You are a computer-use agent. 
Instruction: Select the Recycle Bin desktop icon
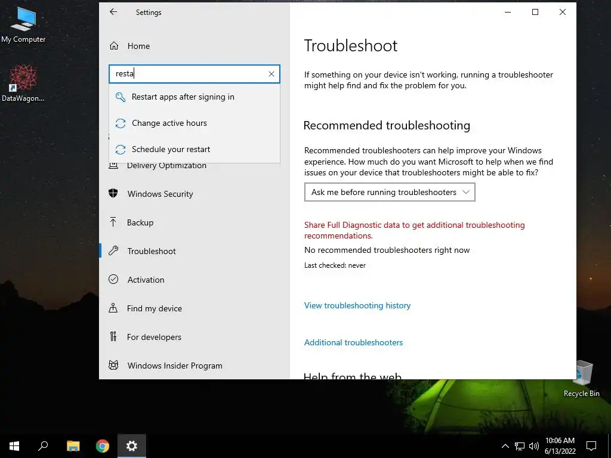[582, 379]
